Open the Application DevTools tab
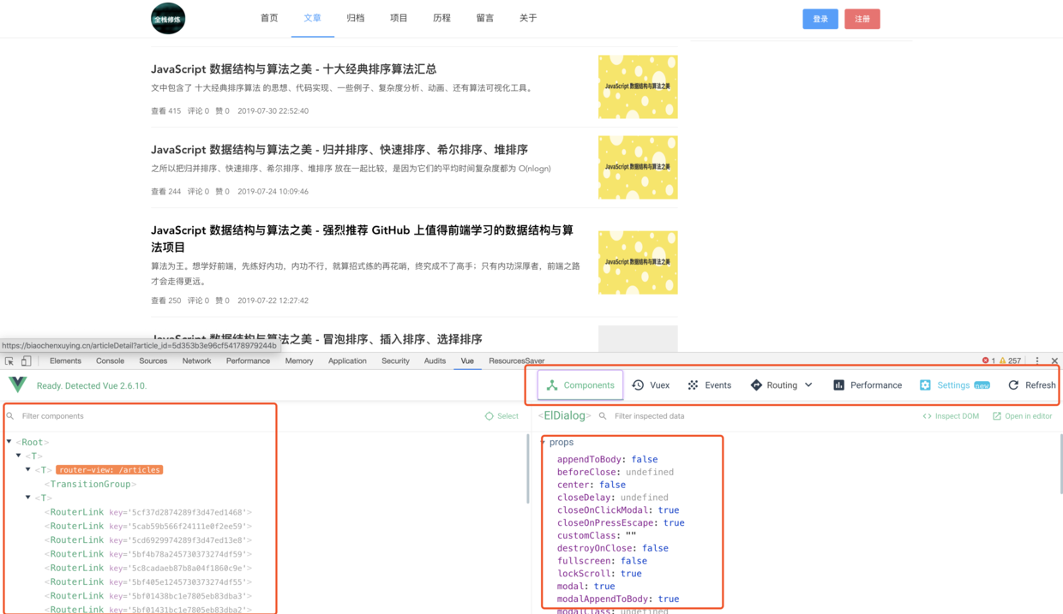1063x614 pixels. (x=347, y=361)
